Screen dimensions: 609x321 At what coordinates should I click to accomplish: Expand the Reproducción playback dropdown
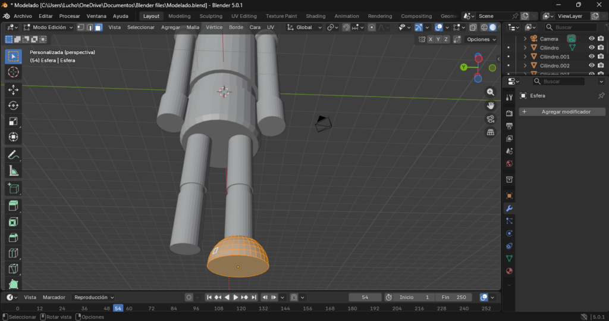pyautogui.click(x=93, y=297)
